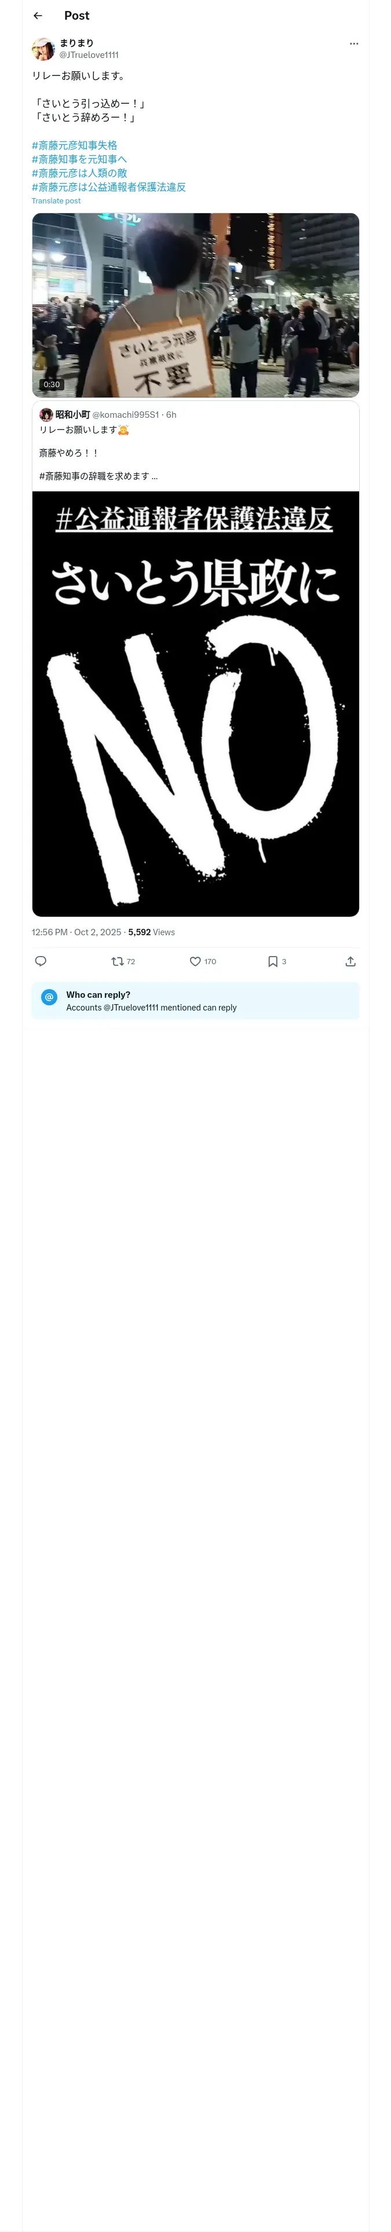391x2232 pixels.
Task: Open the three-dot more options menu
Action: 354,43
